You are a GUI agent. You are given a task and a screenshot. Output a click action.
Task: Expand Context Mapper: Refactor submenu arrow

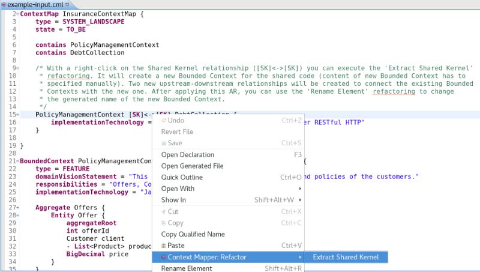[300, 257]
